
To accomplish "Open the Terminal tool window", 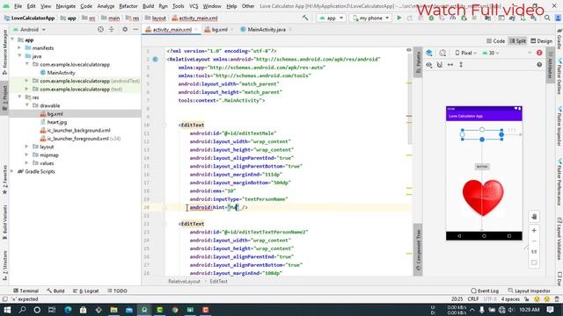I will [x=26, y=291].
